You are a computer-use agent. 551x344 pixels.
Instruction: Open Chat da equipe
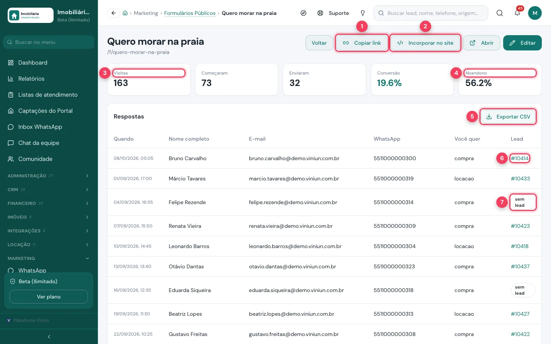click(x=49, y=143)
